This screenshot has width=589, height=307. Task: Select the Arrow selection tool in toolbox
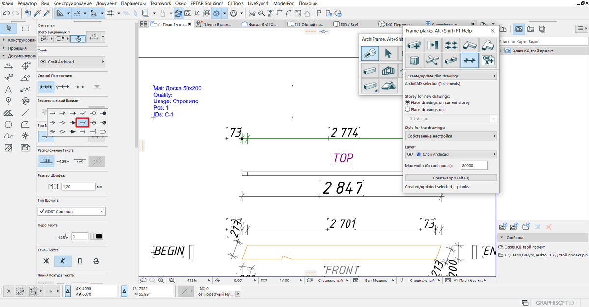point(9,28)
